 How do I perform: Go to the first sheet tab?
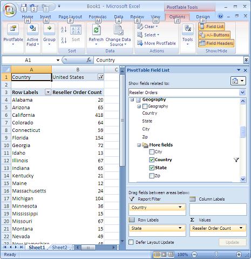point(5,247)
